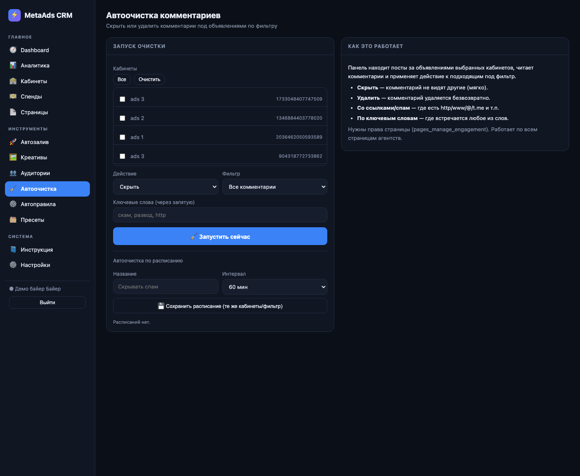
Task: Click the 'КАК ЭТО РАБОТАЕТ' panel title
Action: pos(375,46)
